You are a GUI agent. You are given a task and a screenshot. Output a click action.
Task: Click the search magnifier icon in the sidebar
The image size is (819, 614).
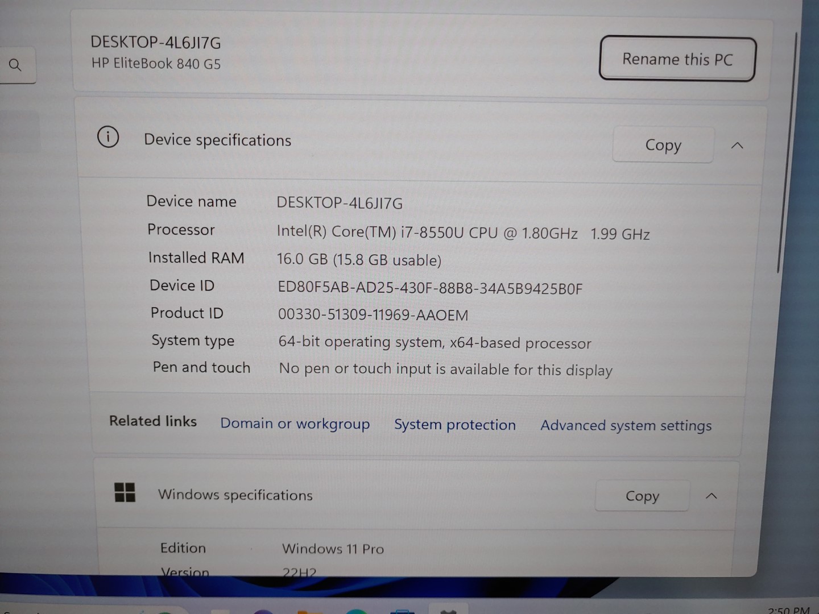[x=15, y=65]
